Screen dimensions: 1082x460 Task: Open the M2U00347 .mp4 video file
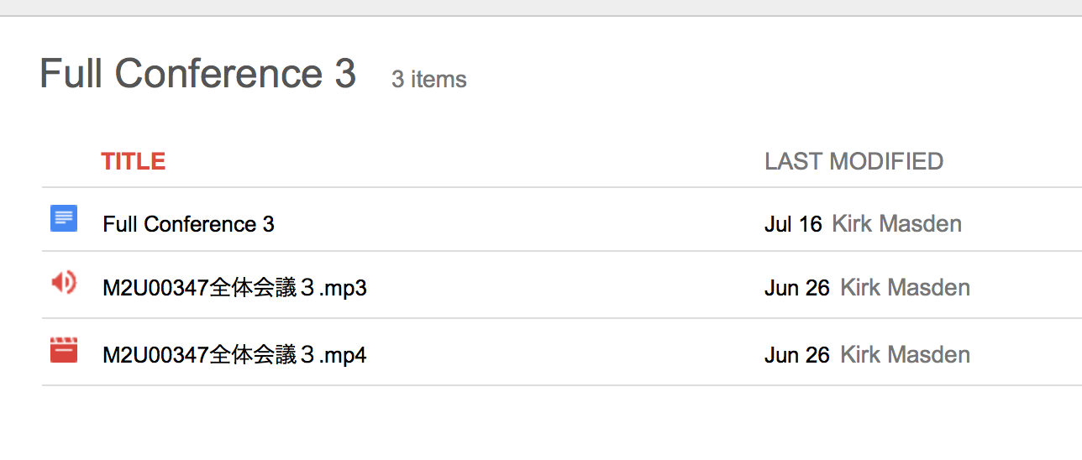click(x=234, y=355)
